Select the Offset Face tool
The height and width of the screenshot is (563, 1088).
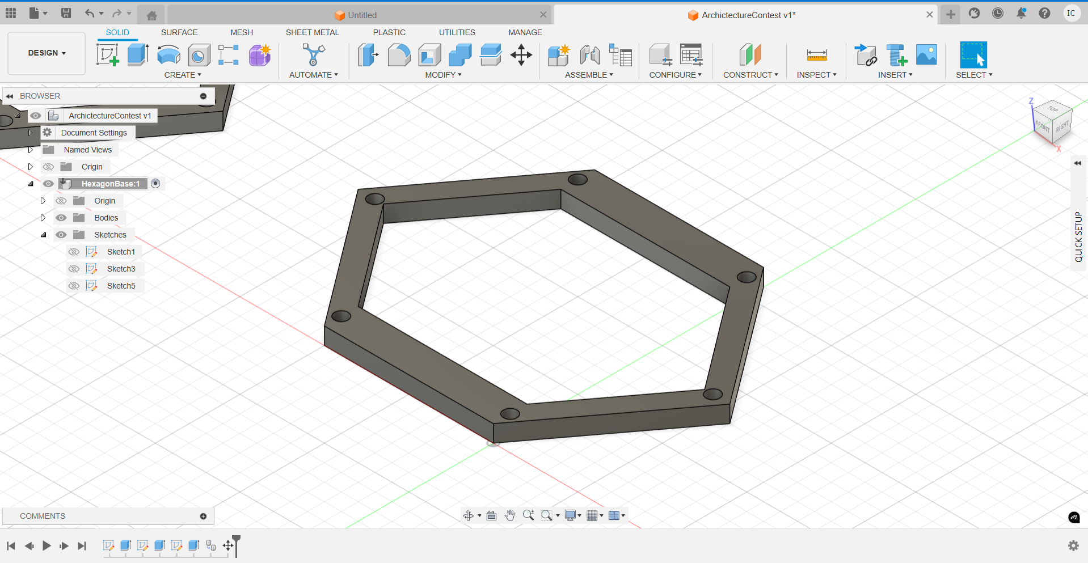(491, 55)
